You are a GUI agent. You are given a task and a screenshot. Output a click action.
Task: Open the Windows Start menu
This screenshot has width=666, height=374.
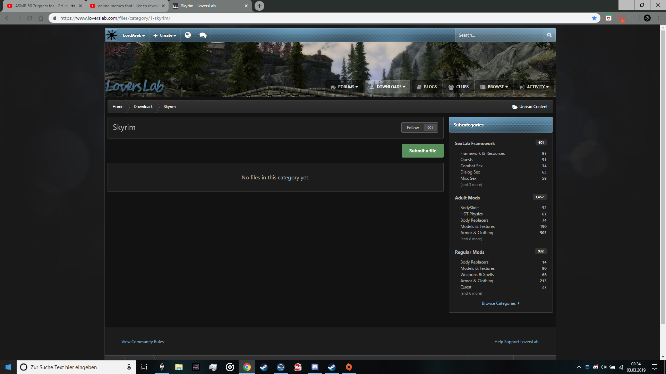click(x=8, y=367)
